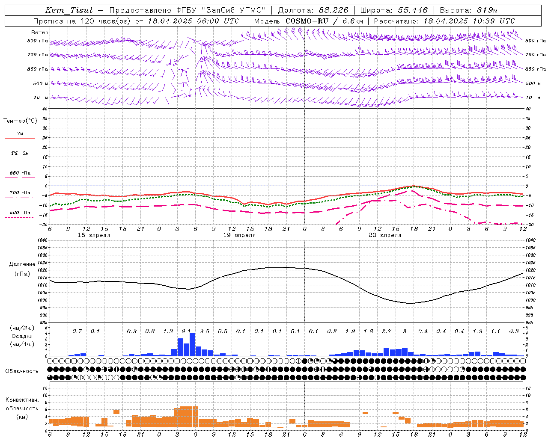
Task: Select the Тем-ра(°C) panel label
Action: click(20, 121)
